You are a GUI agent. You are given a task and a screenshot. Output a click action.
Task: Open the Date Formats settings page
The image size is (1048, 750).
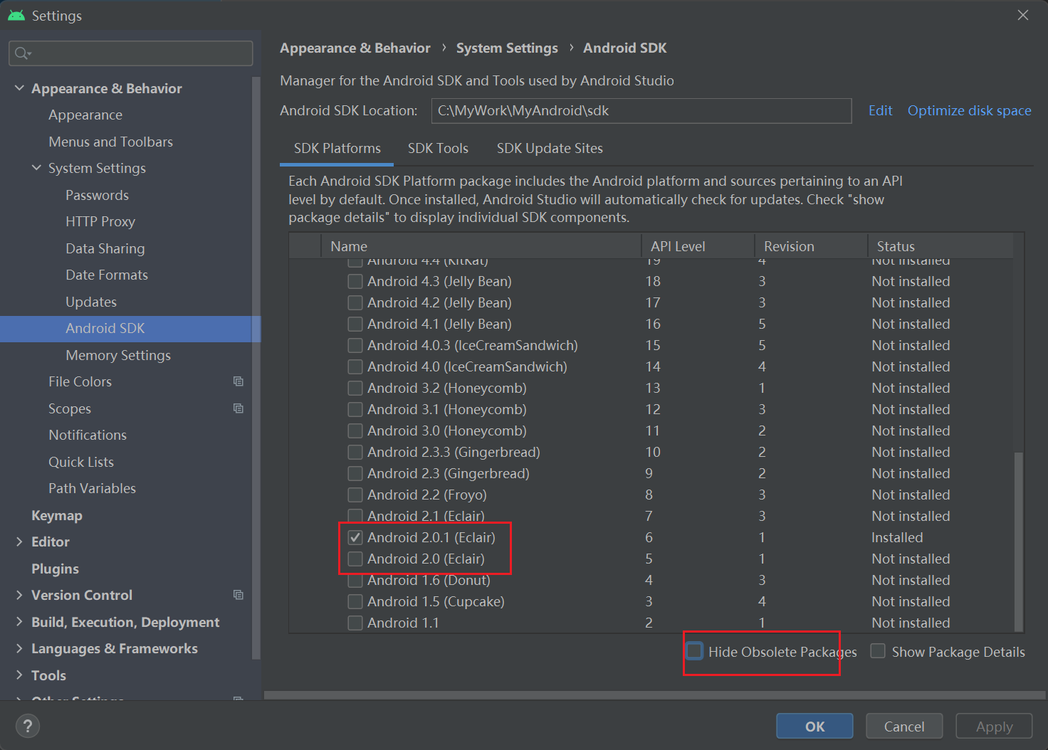(x=107, y=275)
